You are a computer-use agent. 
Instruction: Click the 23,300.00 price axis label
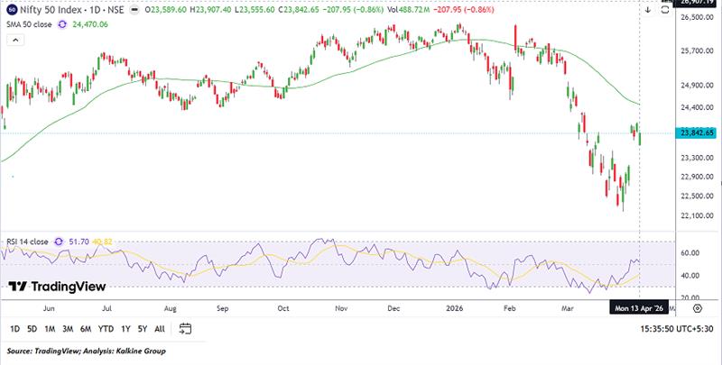[x=697, y=158]
